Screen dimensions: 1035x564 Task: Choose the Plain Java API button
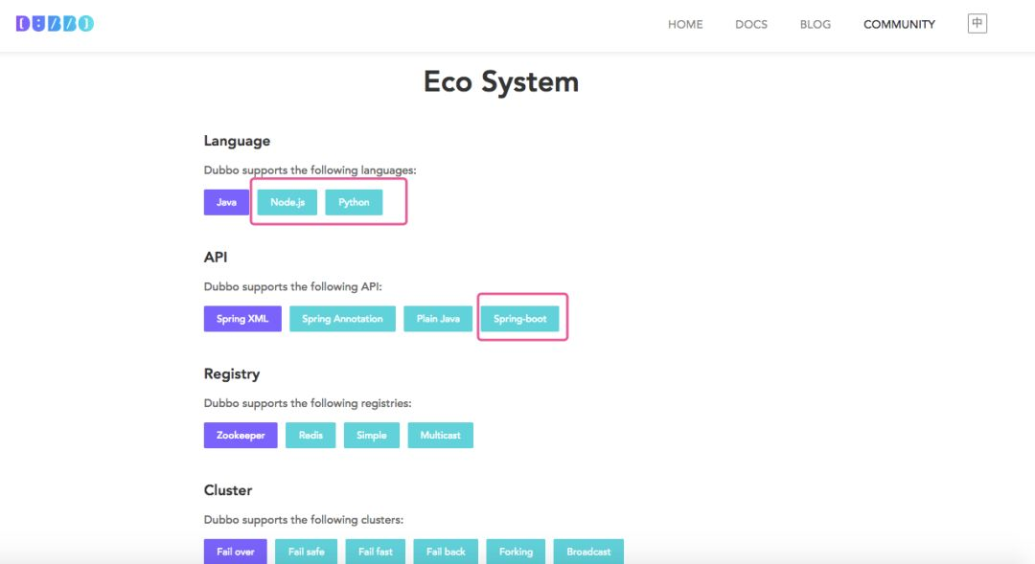pos(438,319)
